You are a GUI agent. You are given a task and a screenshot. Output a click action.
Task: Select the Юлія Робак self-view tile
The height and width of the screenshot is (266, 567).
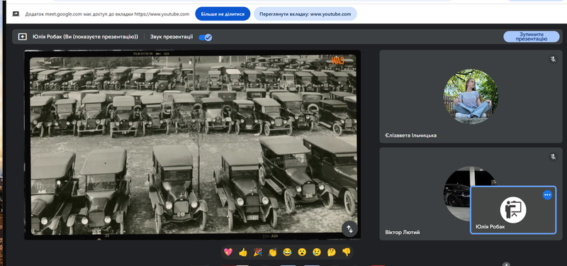click(513, 210)
